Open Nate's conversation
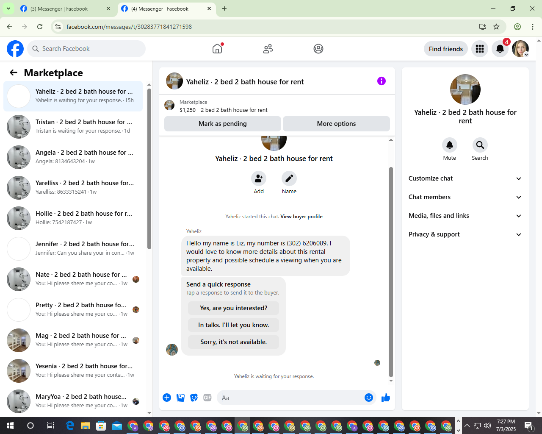The height and width of the screenshot is (434, 542). 73,279
